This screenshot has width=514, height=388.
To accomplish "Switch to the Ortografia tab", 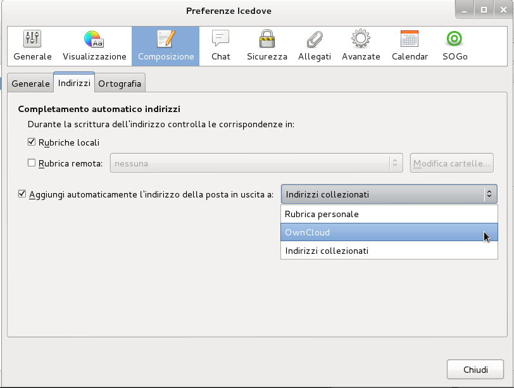I will click(x=119, y=83).
